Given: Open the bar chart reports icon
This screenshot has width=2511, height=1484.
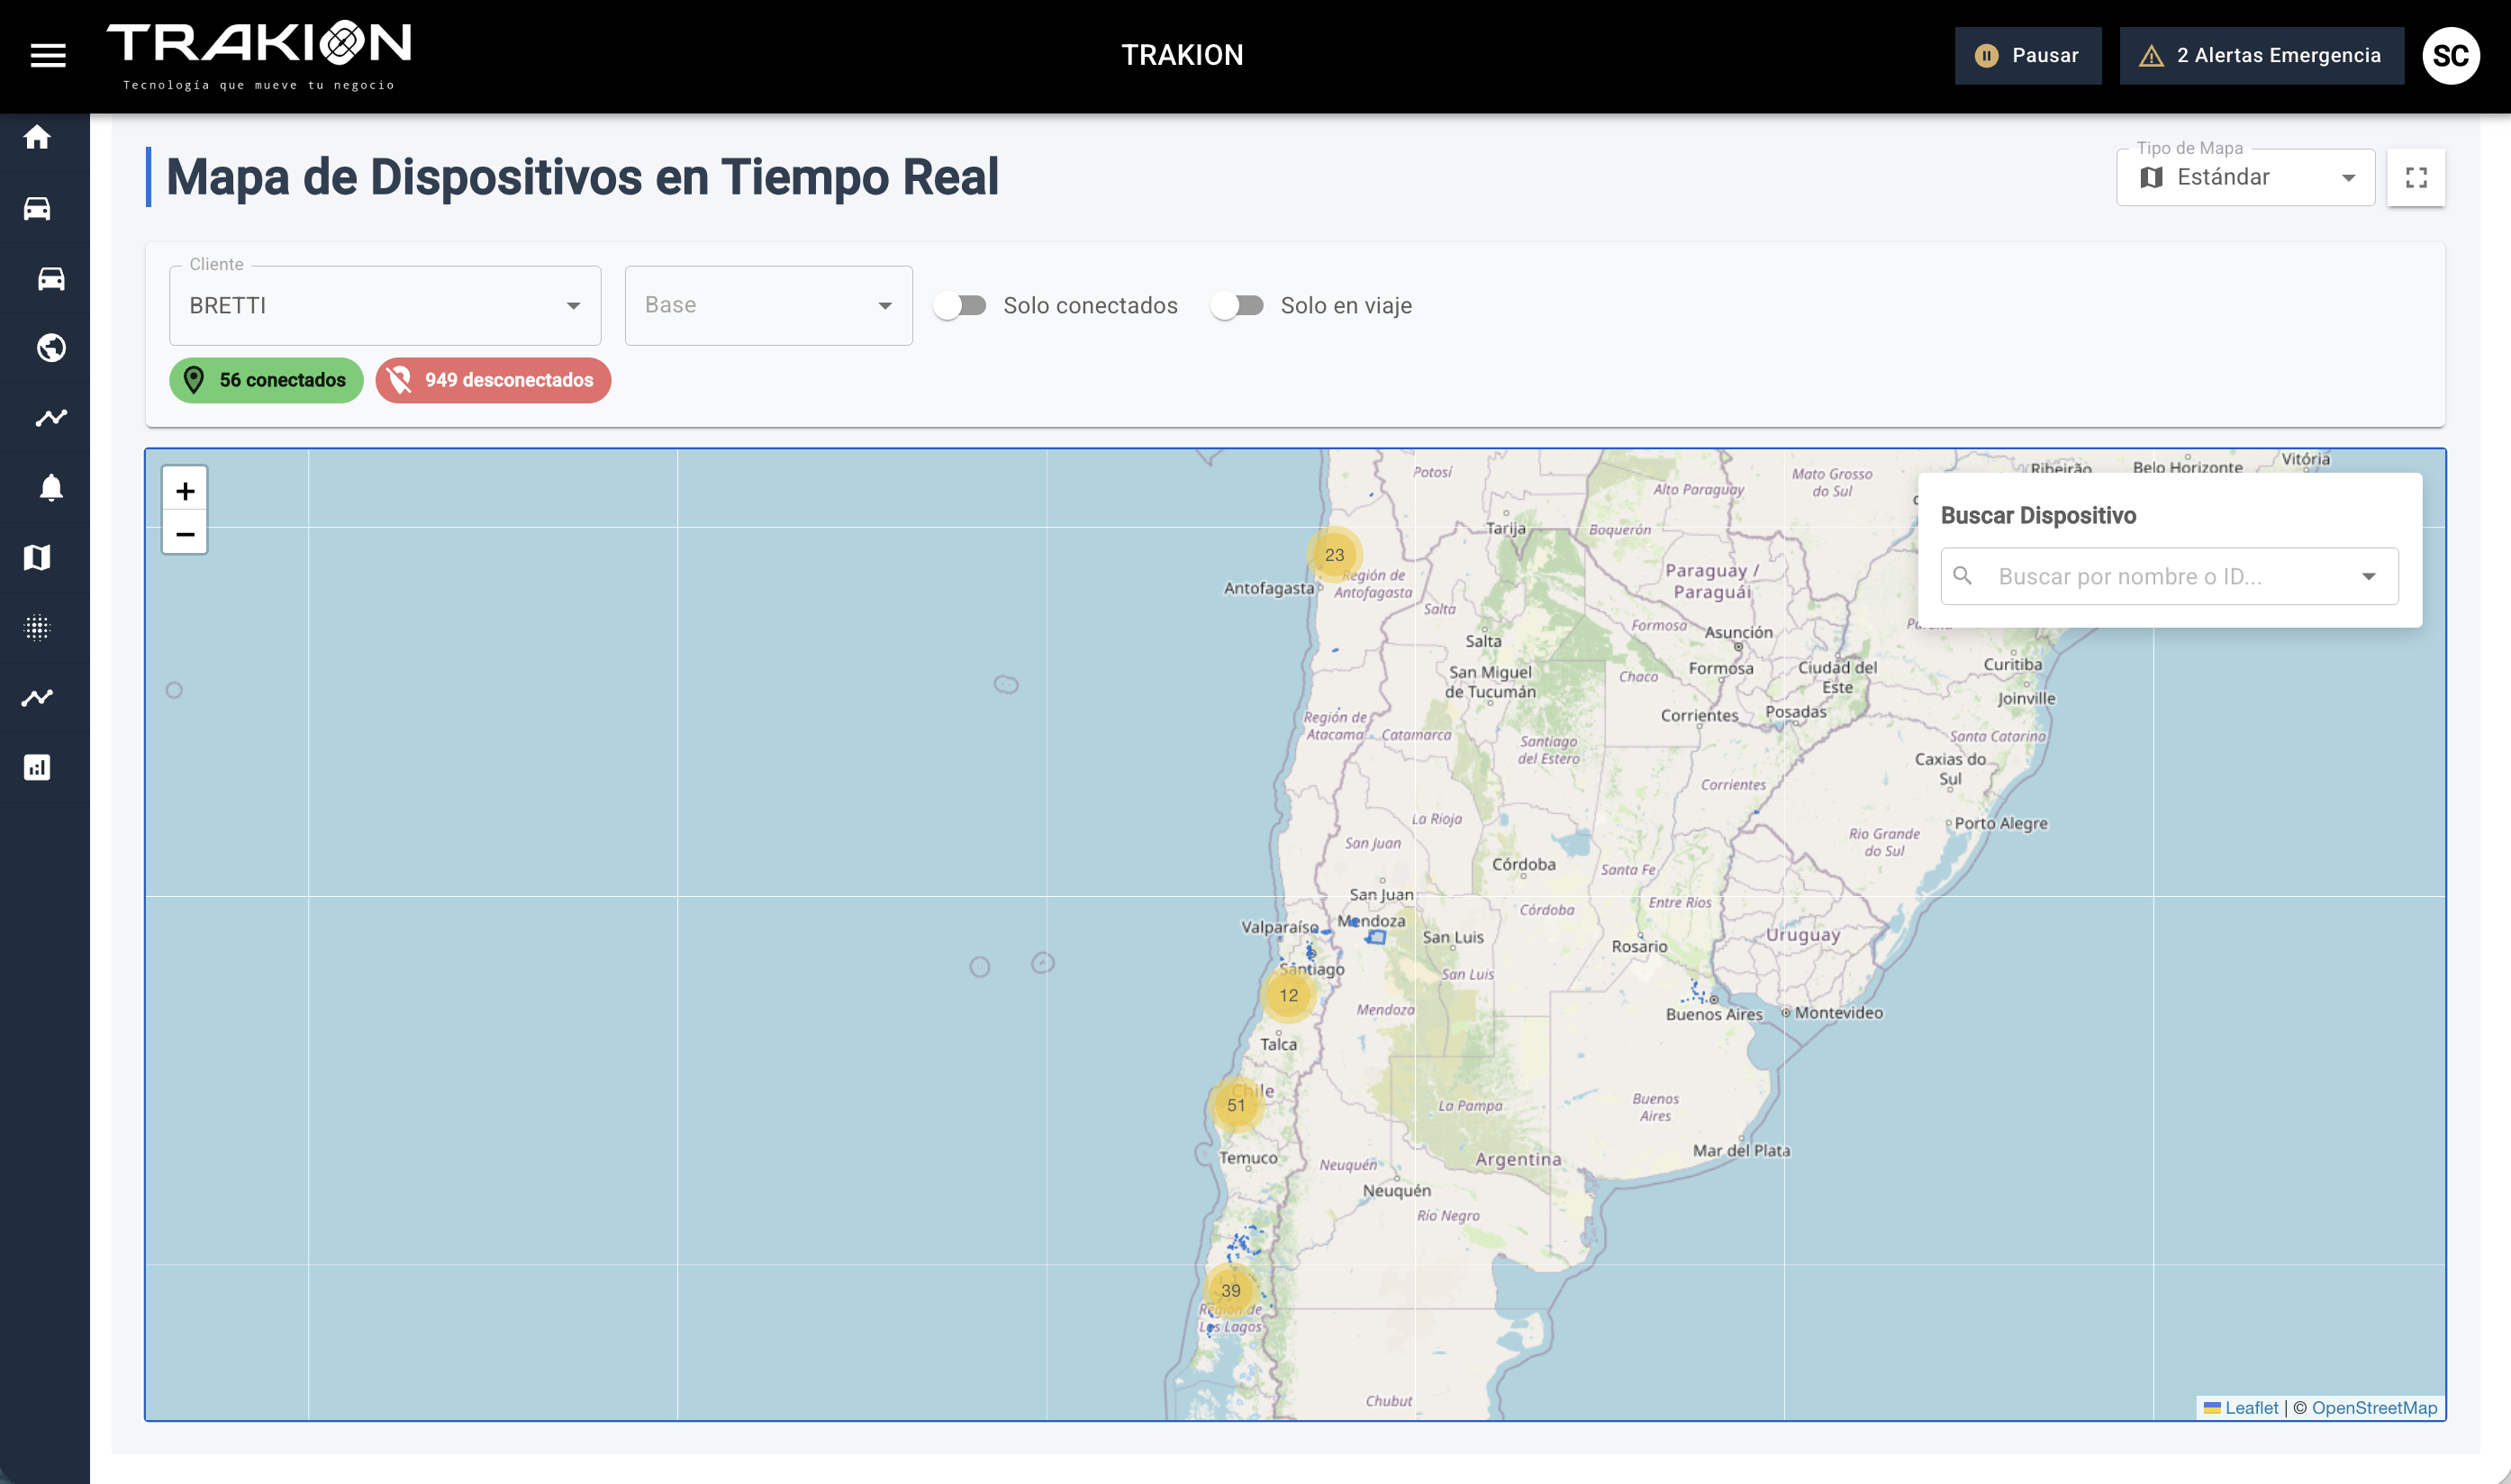Looking at the screenshot, I should (38, 766).
